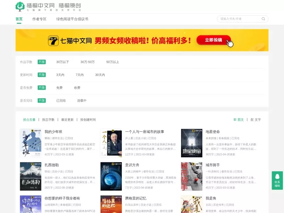Click the 立即投稿 banner button
Viewport: 284px width, 213px height.
point(214,40)
